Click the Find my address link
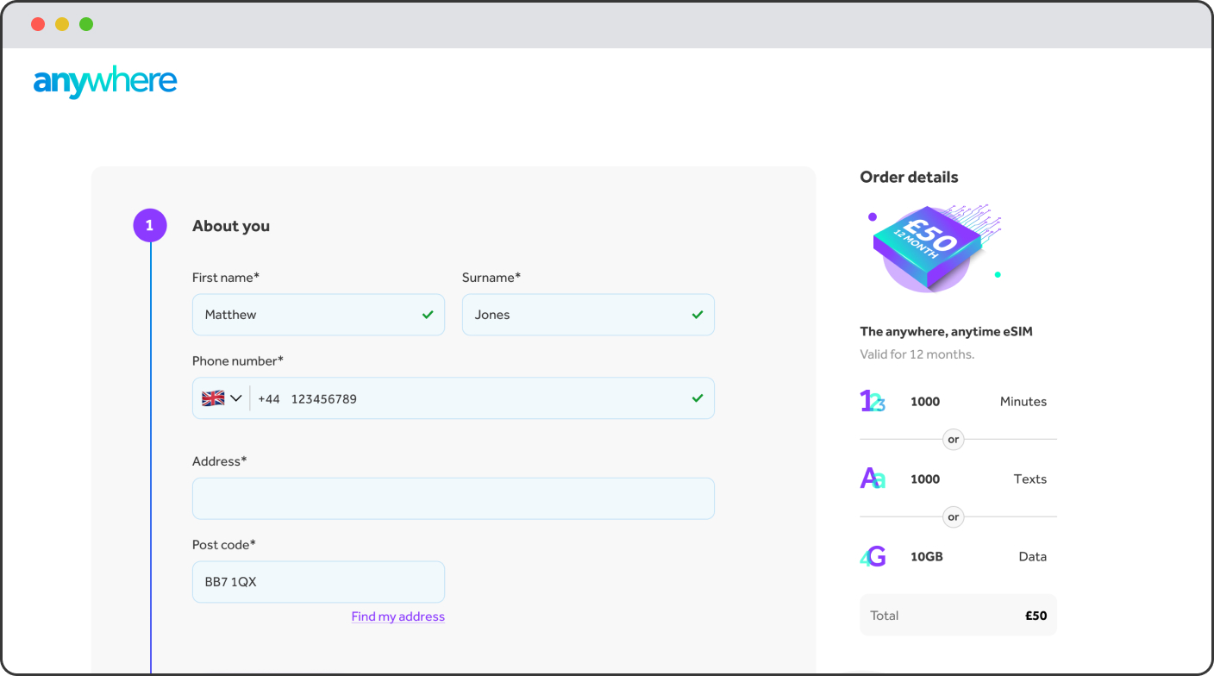This screenshot has width=1214, height=676. [398, 617]
